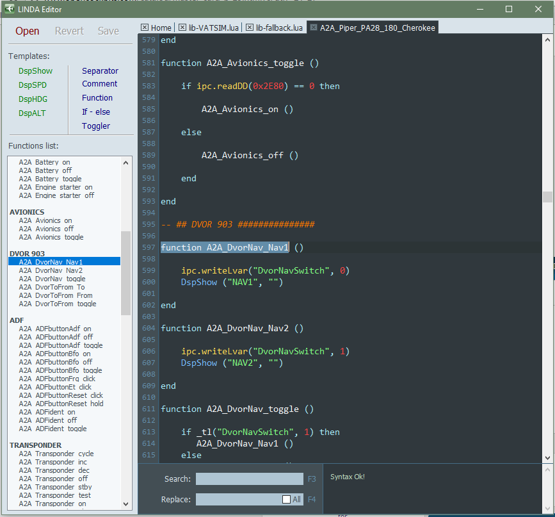Insert the Toggler template
Image resolution: width=555 pixels, height=517 pixels.
click(96, 126)
